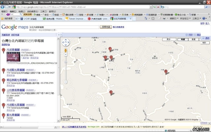
Task: Open the 士林農場草莓園 result link
Action: (15, 90)
